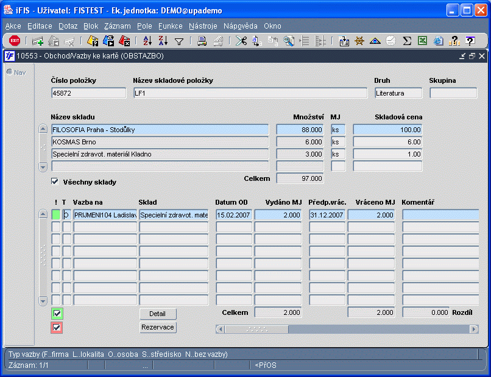Click the Detail button
This screenshot has width=491, height=377.
158,314
